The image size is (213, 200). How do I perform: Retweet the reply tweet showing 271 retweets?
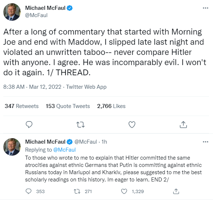coord(77,191)
